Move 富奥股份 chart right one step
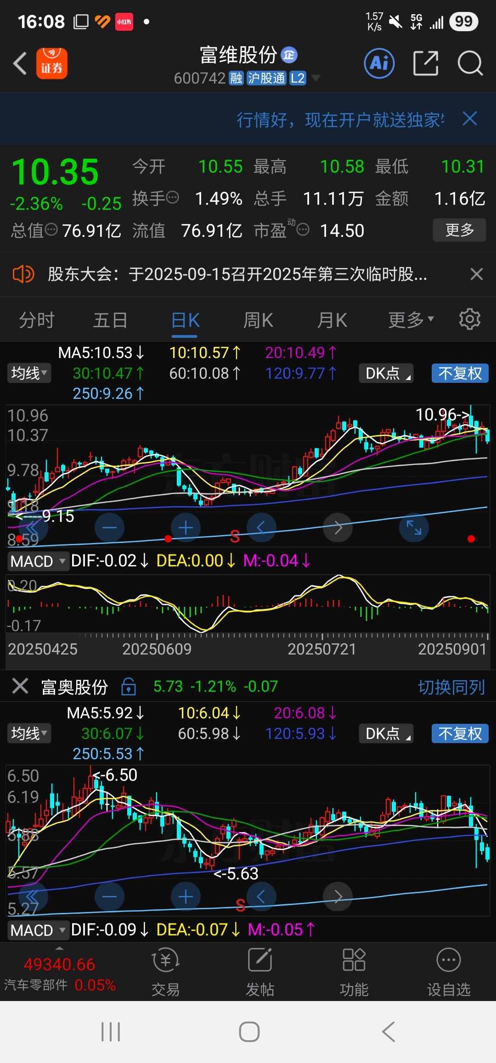Image resolution: width=496 pixels, height=1063 pixels. click(338, 896)
